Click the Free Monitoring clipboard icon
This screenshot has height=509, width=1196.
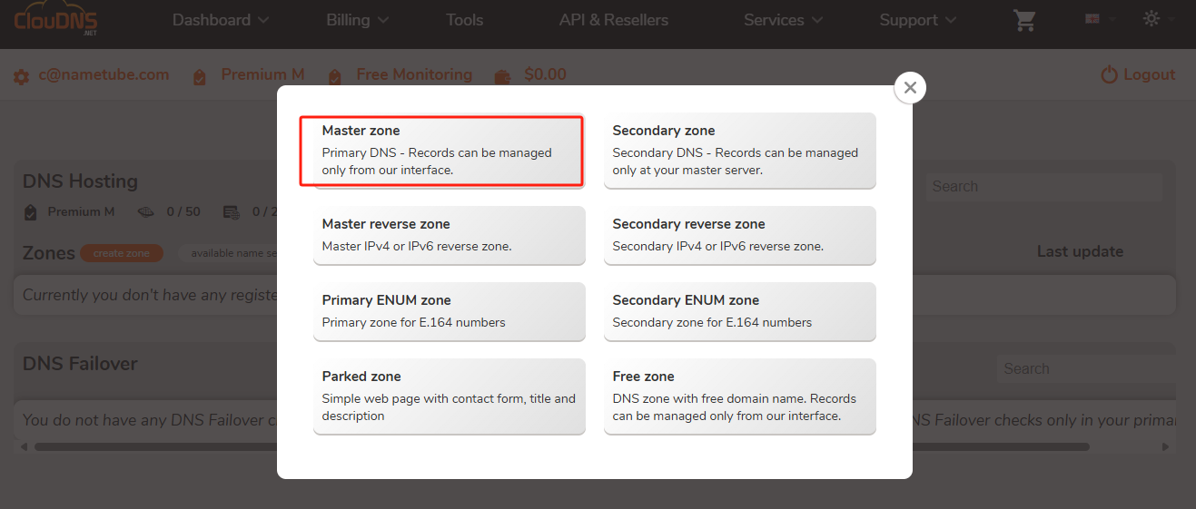coord(335,77)
